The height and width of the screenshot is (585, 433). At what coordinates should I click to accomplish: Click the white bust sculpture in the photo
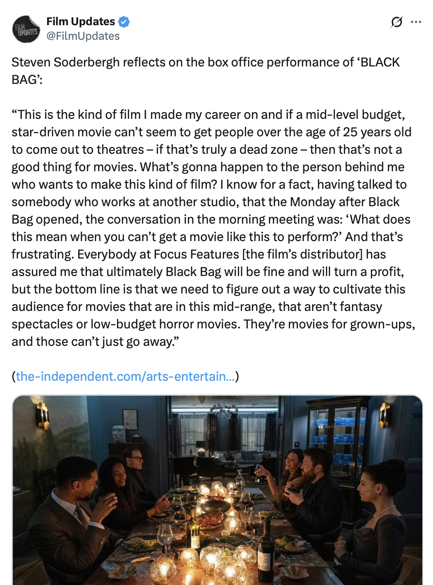[x=118, y=433]
